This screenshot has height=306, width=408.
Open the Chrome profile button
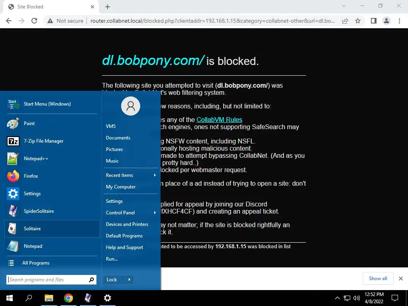pyautogui.click(x=386, y=21)
